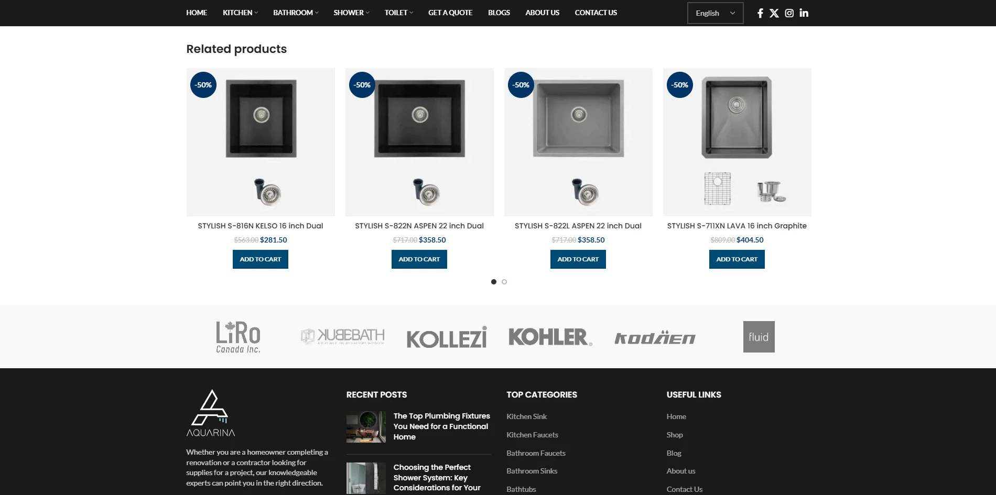Click the Aquarina footer logo
The height and width of the screenshot is (495, 996).
(211, 413)
